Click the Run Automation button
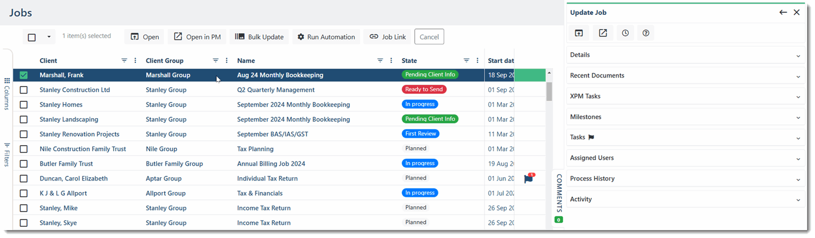 [x=326, y=37]
